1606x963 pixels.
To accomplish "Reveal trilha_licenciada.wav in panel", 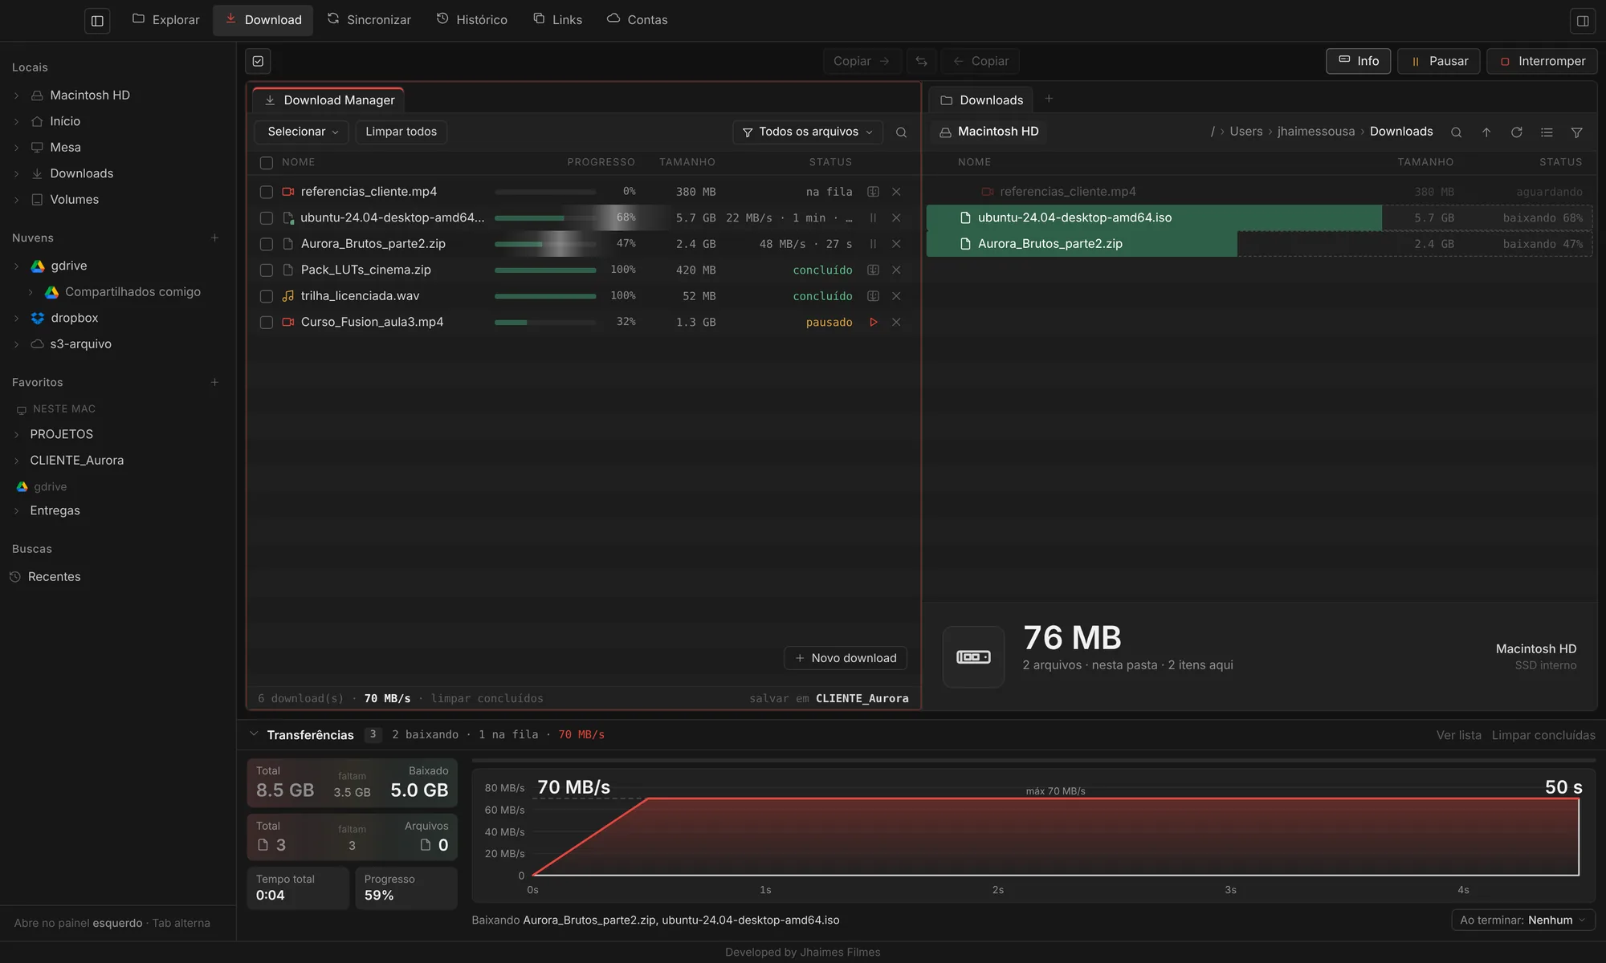I will click(873, 296).
